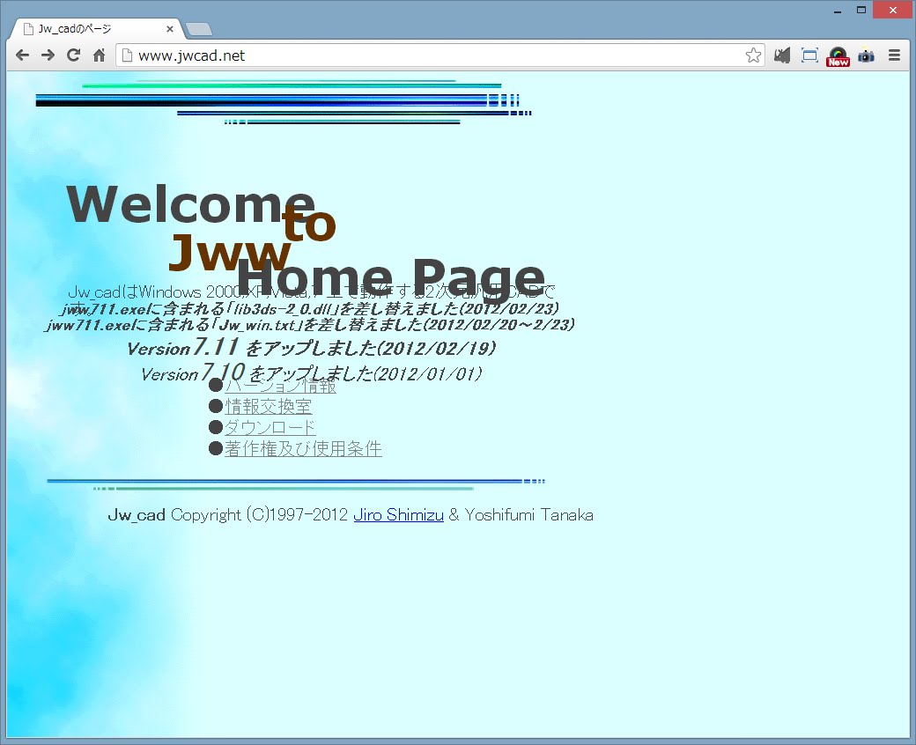916x745 pixels.
Task: Reload the jwcad.net page
Action: click(x=74, y=55)
